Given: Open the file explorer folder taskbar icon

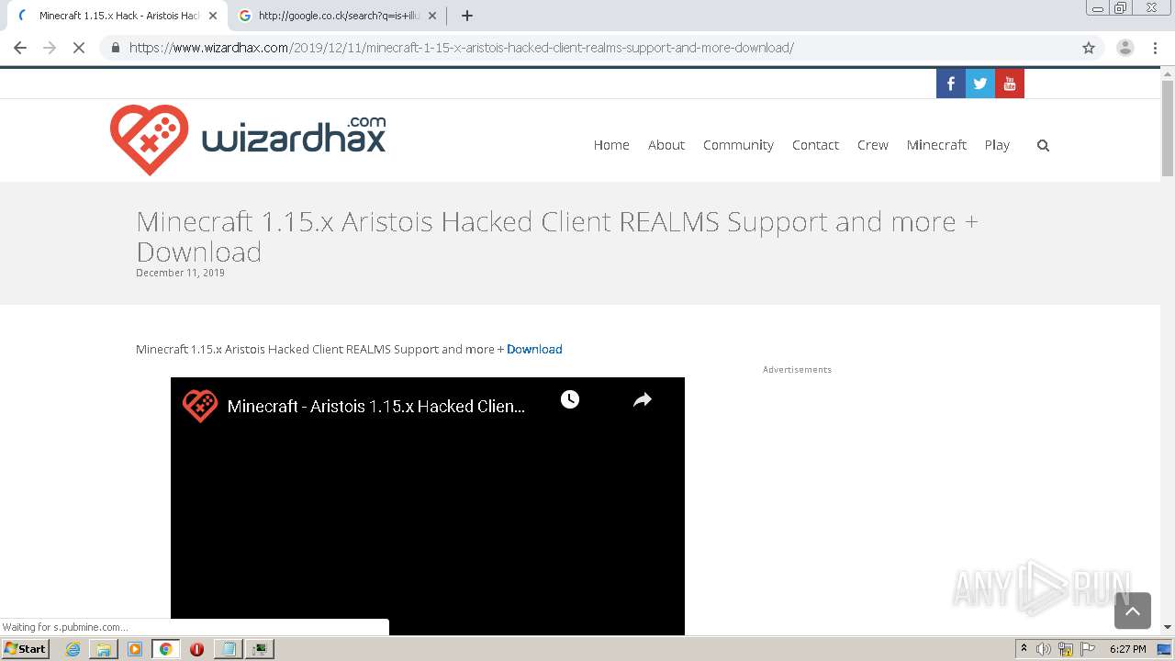Looking at the screenshot, I should pyautogui.click(x=104, y=649).
